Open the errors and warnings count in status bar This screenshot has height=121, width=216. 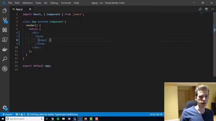tap(20, 114)
